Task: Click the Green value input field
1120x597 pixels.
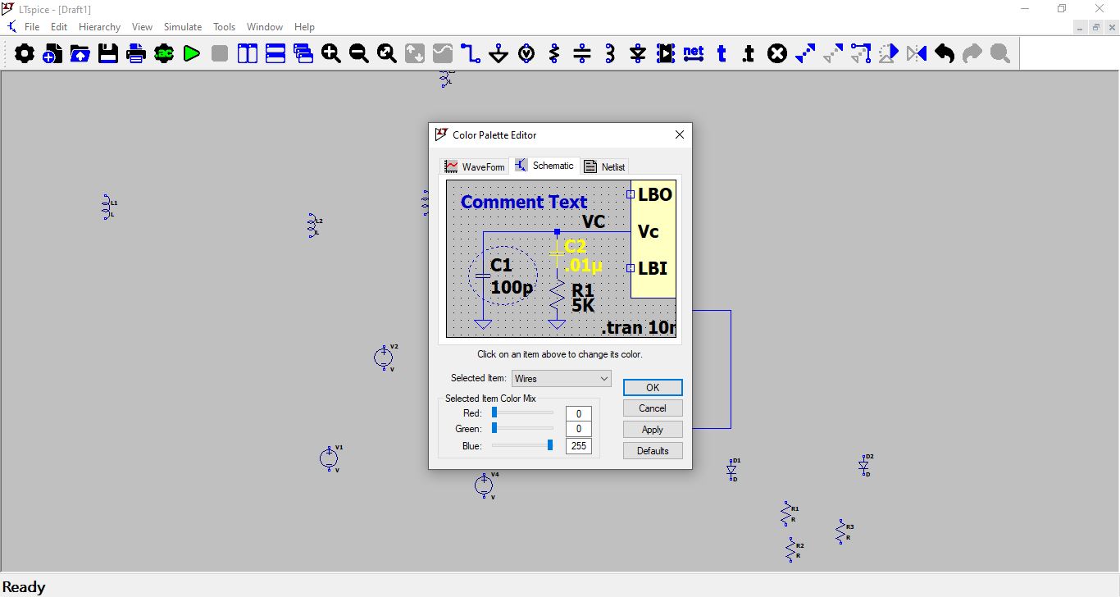Action: pos(578,430)
